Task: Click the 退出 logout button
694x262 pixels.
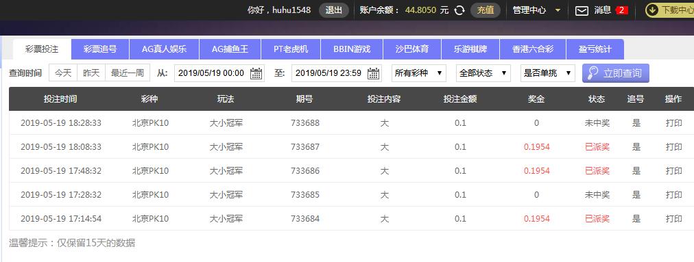Action: pyautogui.click(x=334, y=10)
